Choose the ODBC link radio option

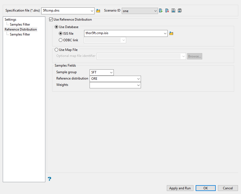point(61,40)
